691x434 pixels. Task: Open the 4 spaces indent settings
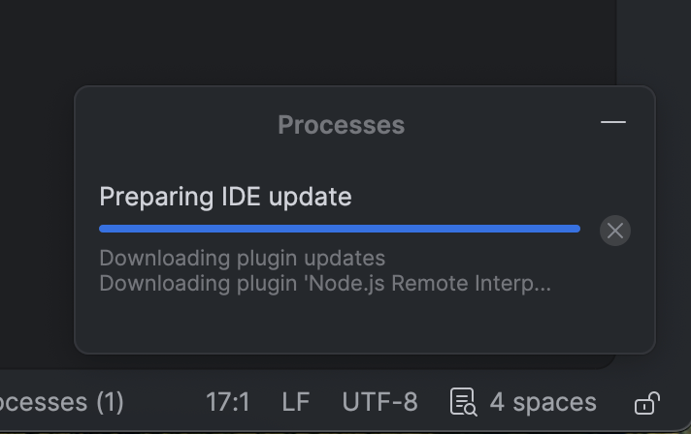(x=543, y=402)
